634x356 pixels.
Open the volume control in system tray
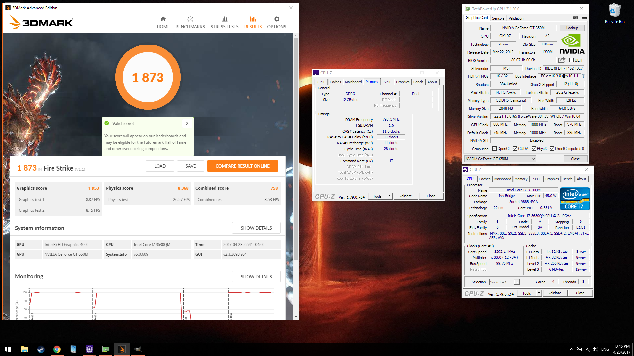tap(595, 349)
